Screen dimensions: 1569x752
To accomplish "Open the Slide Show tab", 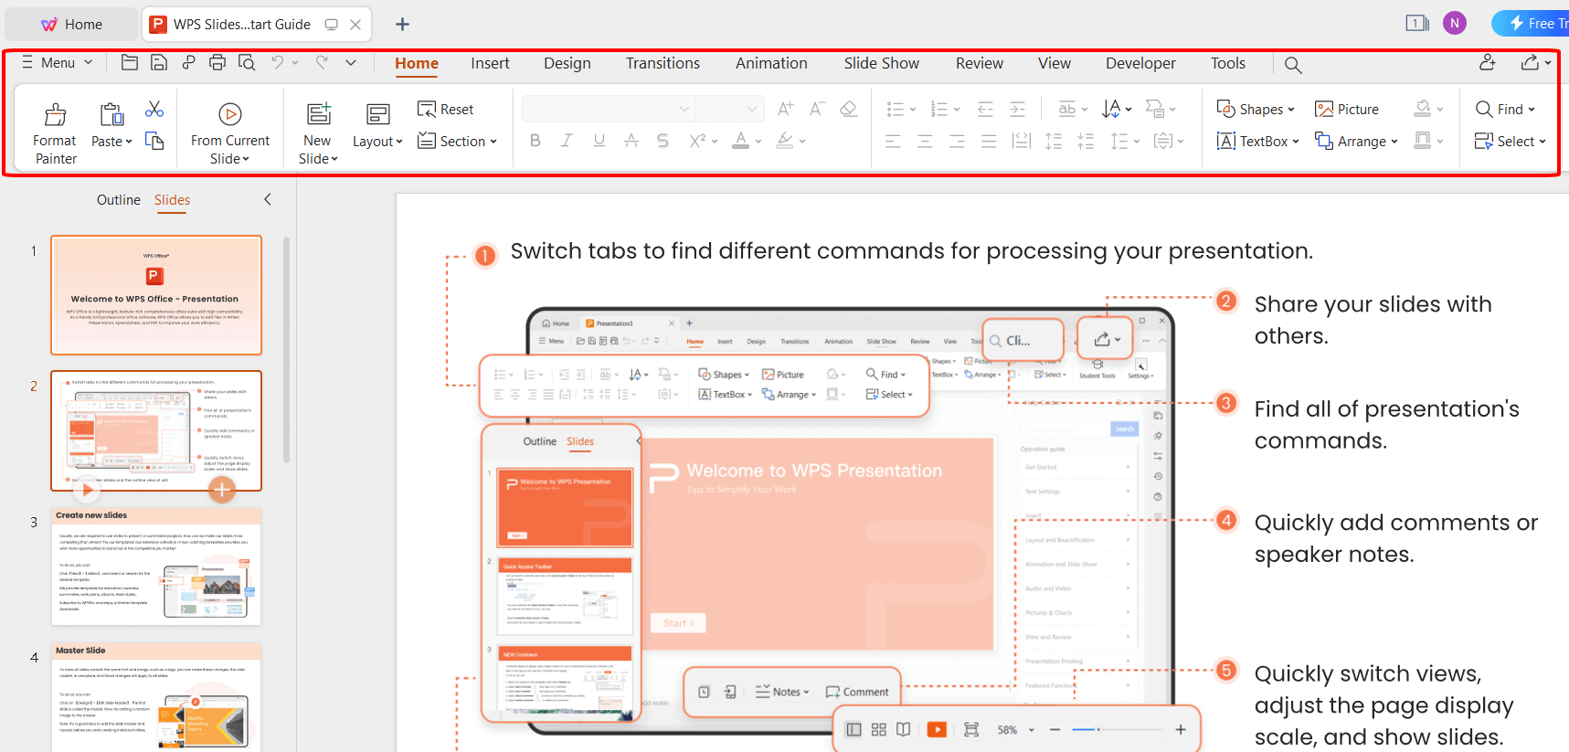I will 882,63.
